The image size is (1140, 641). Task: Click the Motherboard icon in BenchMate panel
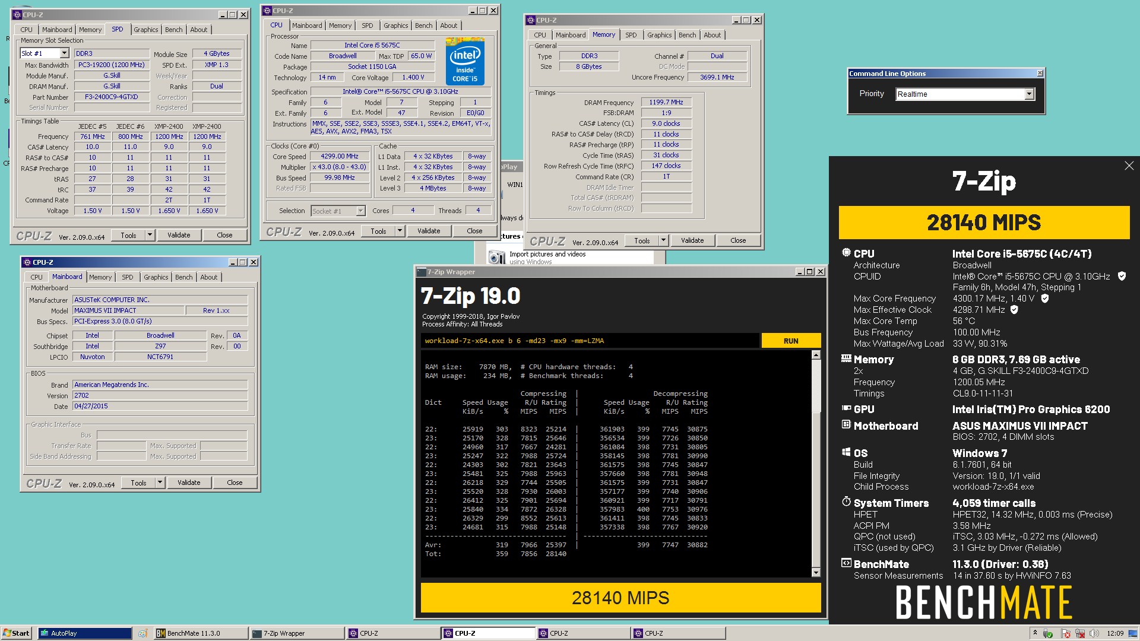(x=846, y=425)
